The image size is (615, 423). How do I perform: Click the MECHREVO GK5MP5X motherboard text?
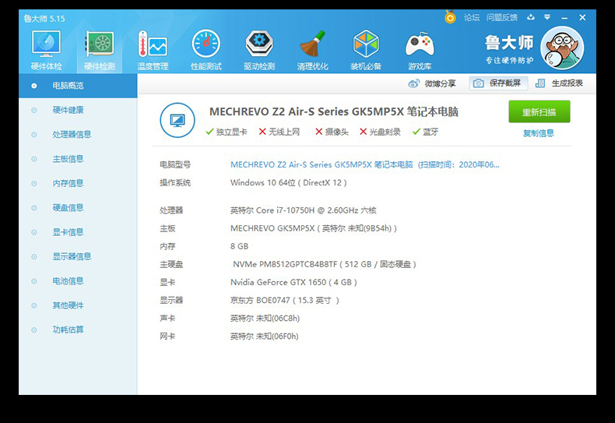tap(314, 228)
